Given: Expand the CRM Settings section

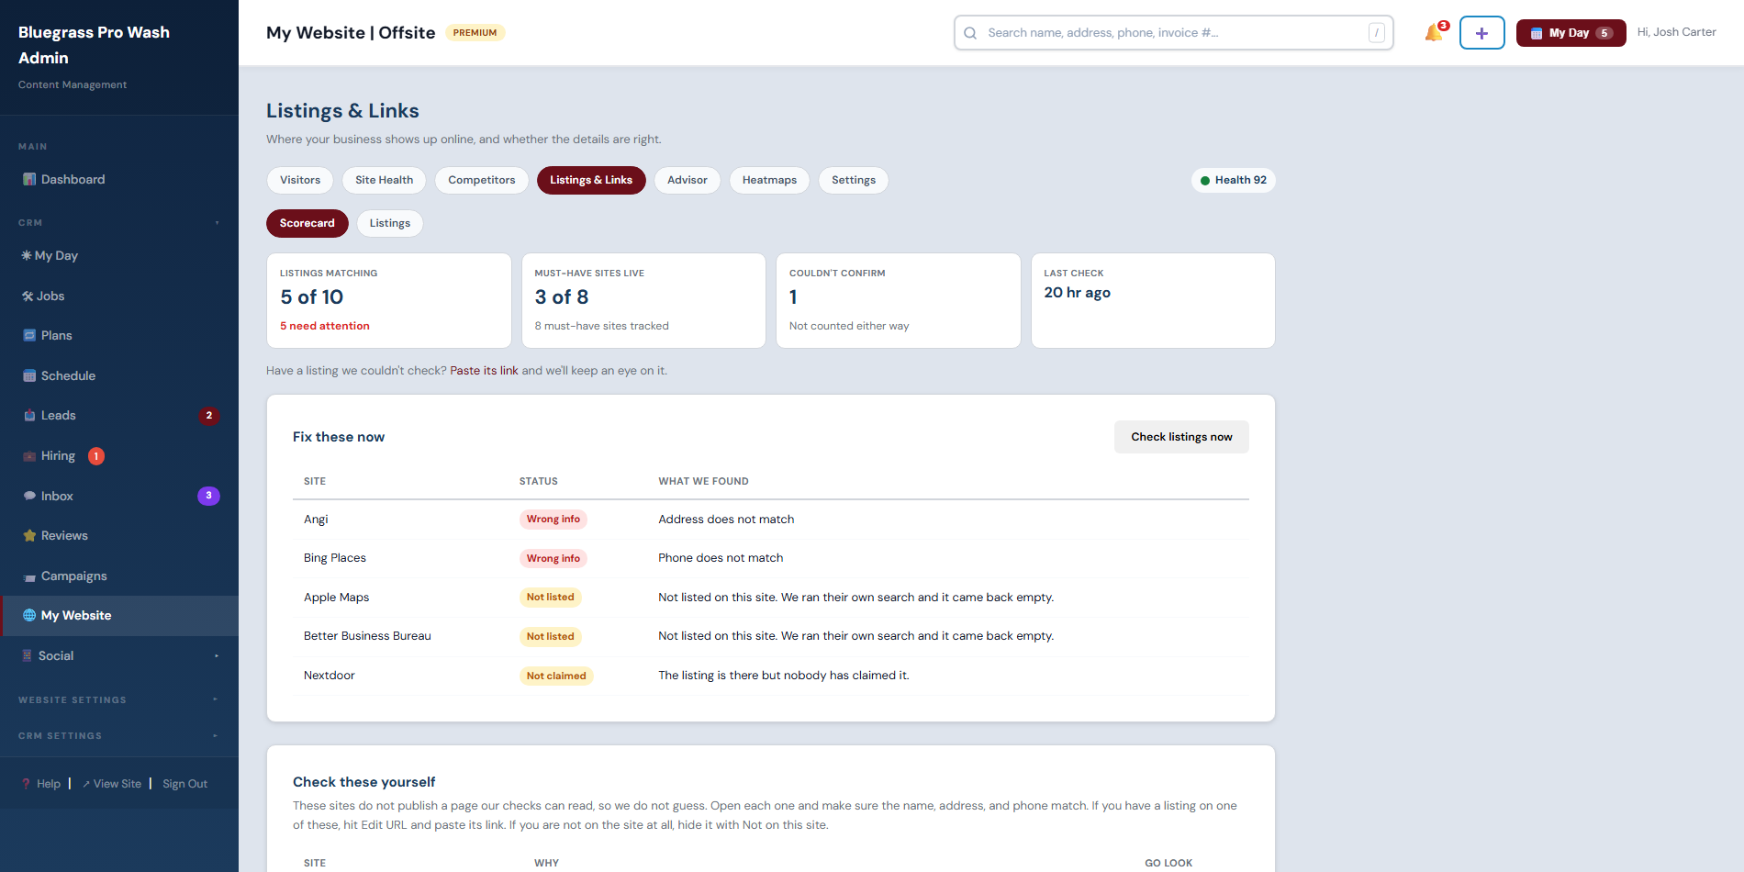Looking at the screenshot, I should pyautogui.click(x=119, y=735).
